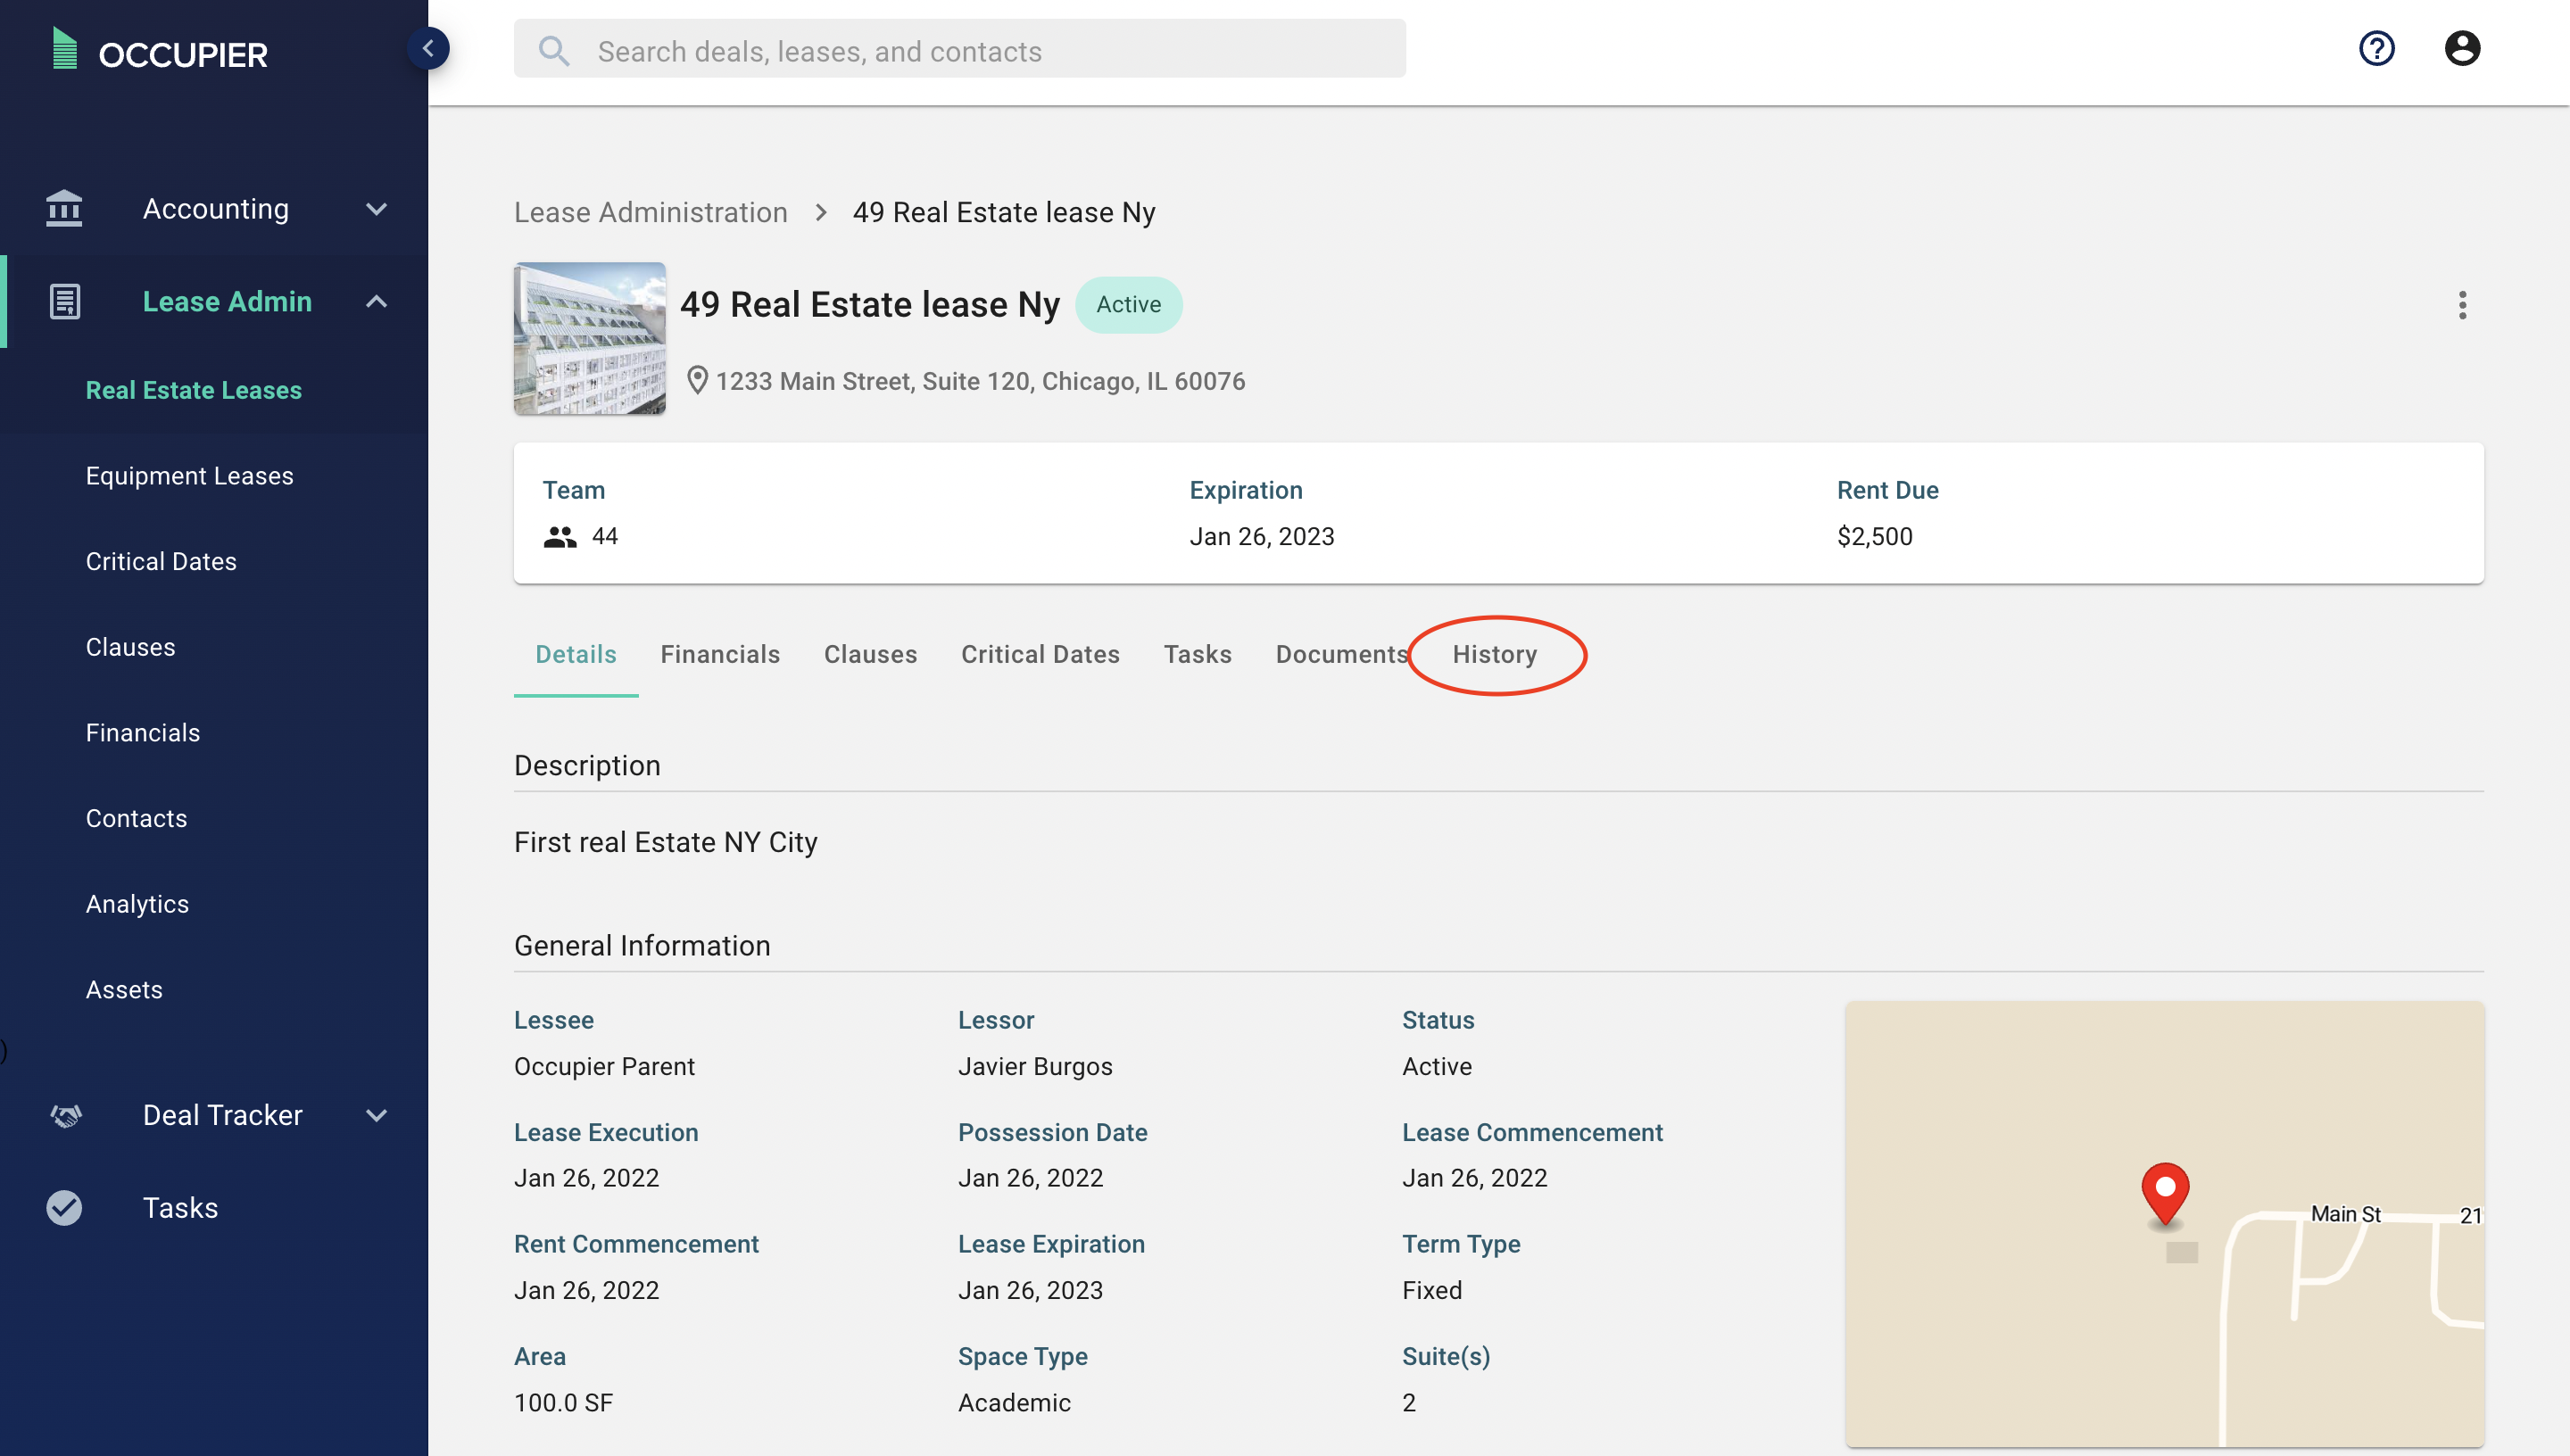Click the Deal Tracker handshake icon
The height and width of the screenshot is (1456, 2570).
[66, 1115]
